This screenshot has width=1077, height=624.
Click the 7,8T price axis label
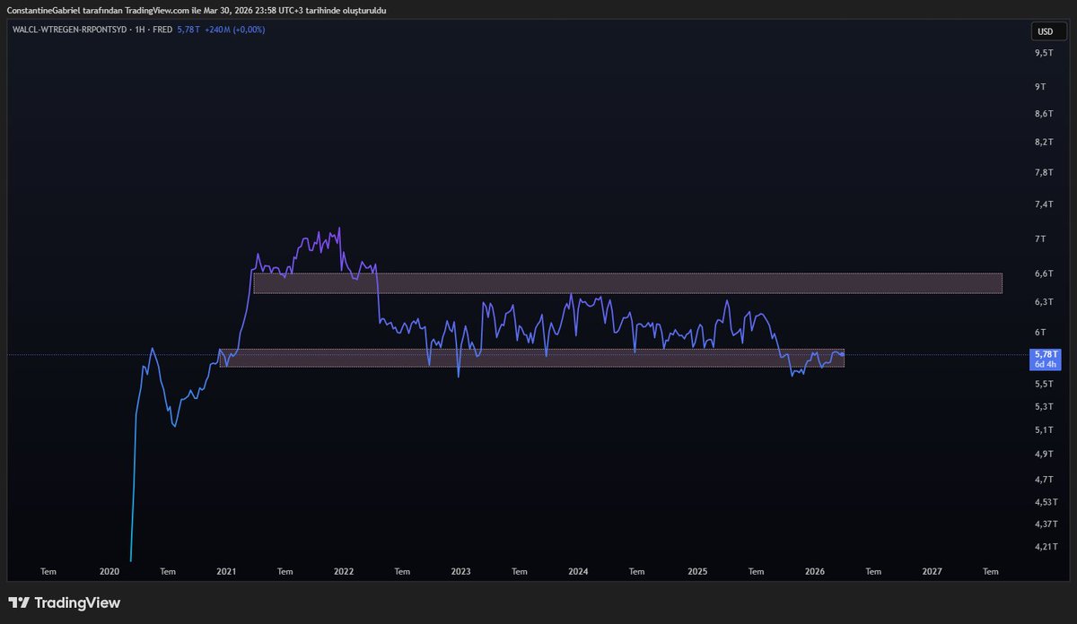[x=1044, y=172]
